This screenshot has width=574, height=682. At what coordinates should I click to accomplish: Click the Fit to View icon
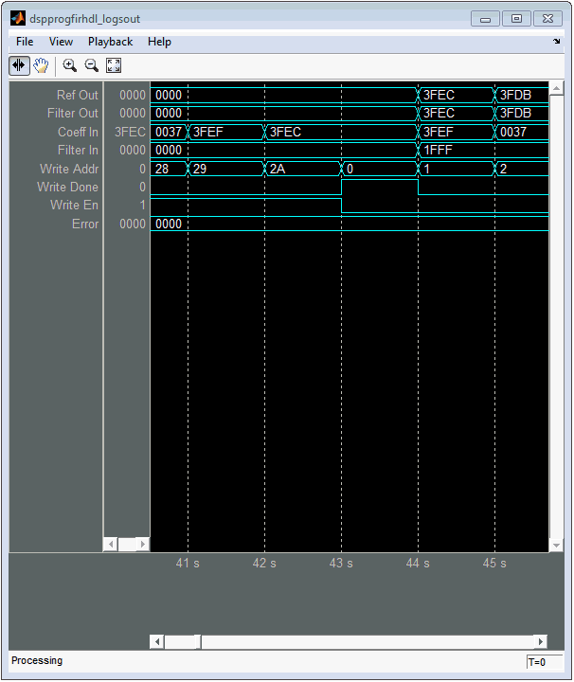point(114,65)
